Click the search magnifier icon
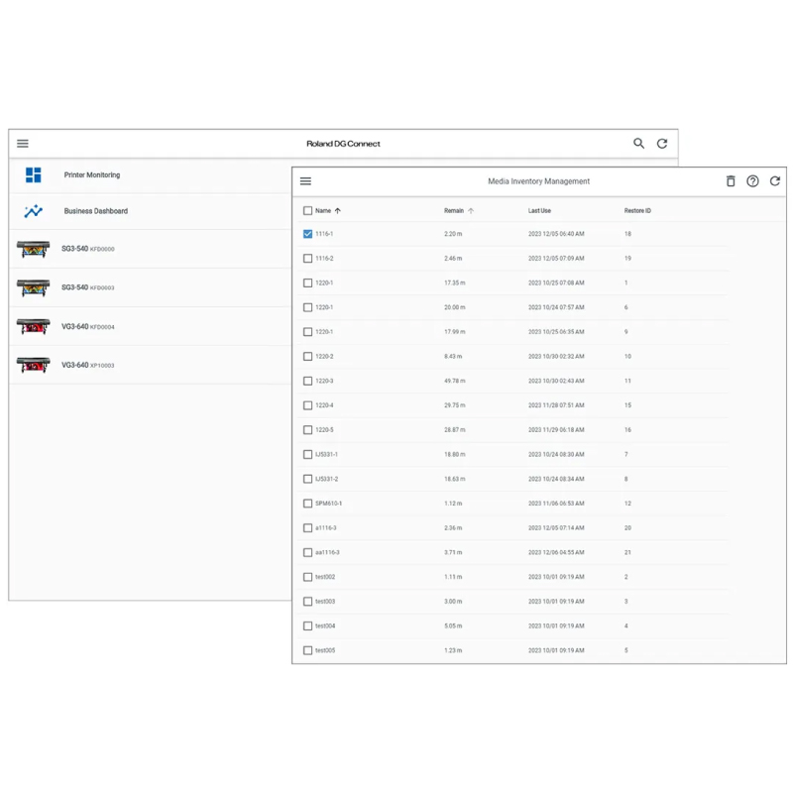The width and height of the screenshot is (793, 793). [x=639, y=144]
